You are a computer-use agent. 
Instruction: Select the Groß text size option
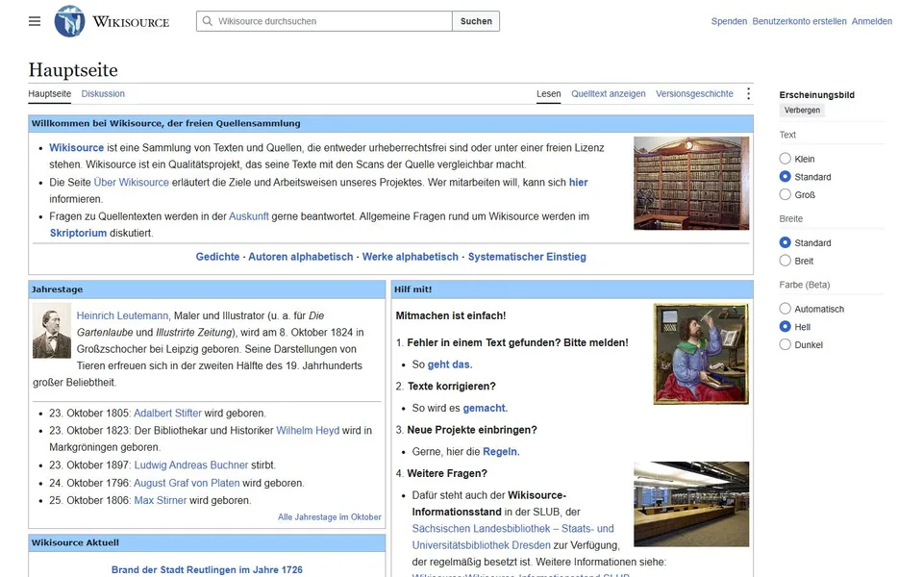(x=785, y=194)
